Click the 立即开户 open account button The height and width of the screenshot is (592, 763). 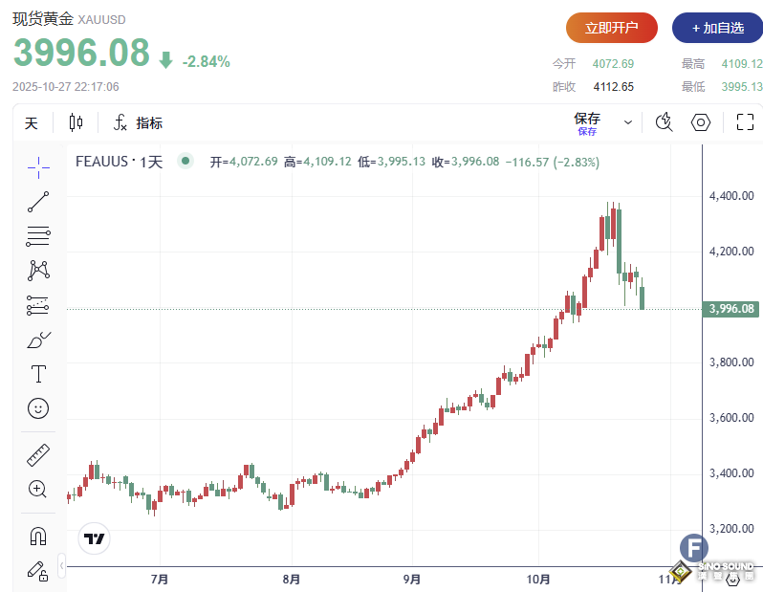(612, 28)
